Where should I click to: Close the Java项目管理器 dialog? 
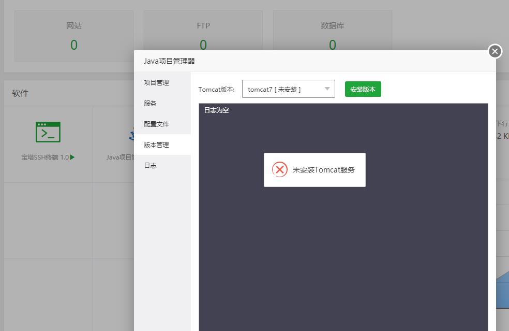point(495,51)
